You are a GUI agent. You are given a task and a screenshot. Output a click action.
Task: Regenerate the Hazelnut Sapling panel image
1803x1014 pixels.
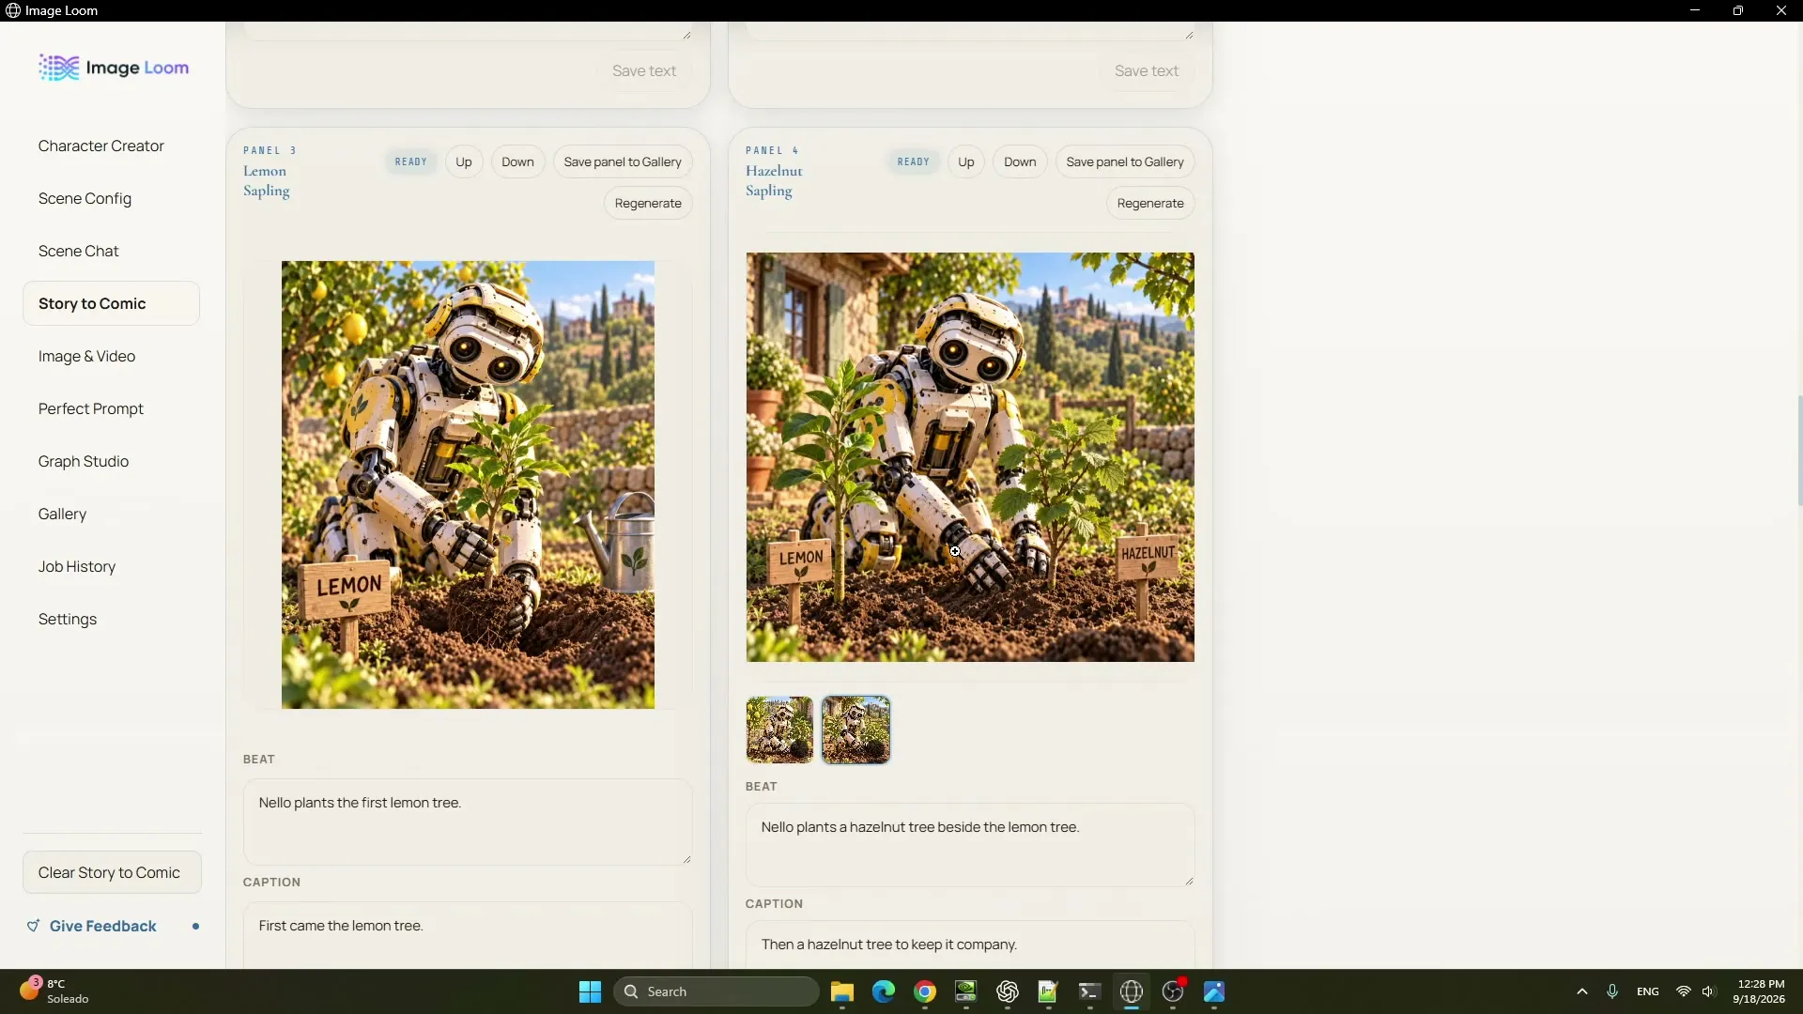[x=1150, y=203]
